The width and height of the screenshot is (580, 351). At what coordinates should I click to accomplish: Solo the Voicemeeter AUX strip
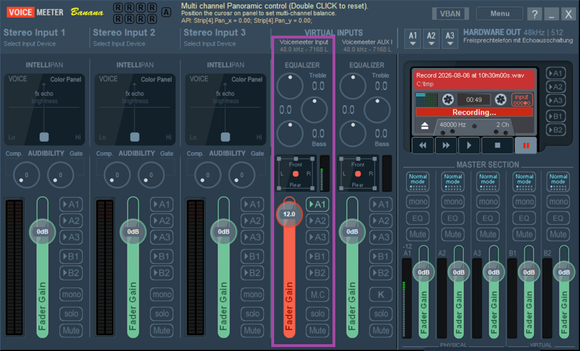coord(381,314)
